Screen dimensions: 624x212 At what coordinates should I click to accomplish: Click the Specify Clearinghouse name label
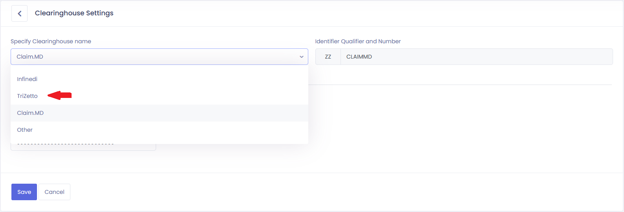click(x=51, y=41)
